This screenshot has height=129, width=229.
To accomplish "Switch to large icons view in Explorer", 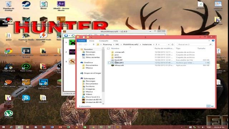I will [212, 106].
